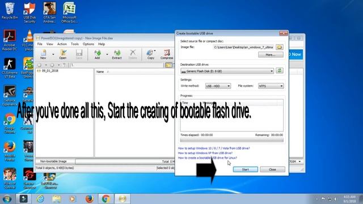Open the Action menu
Screen dimensions: 363x204
(x=62, y=44)
